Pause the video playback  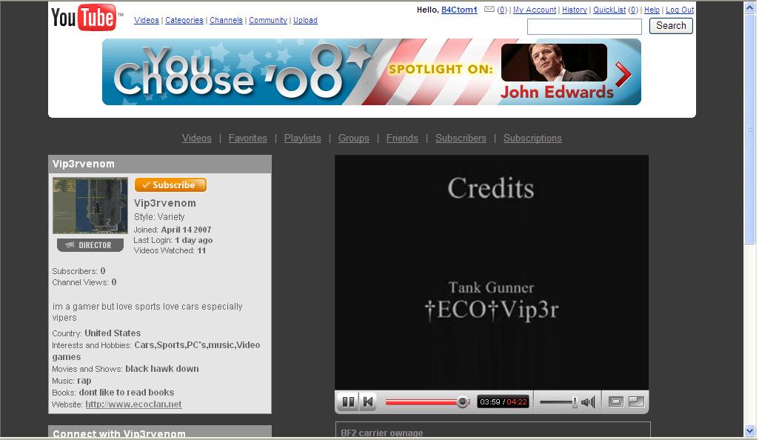tap(347, 402)
